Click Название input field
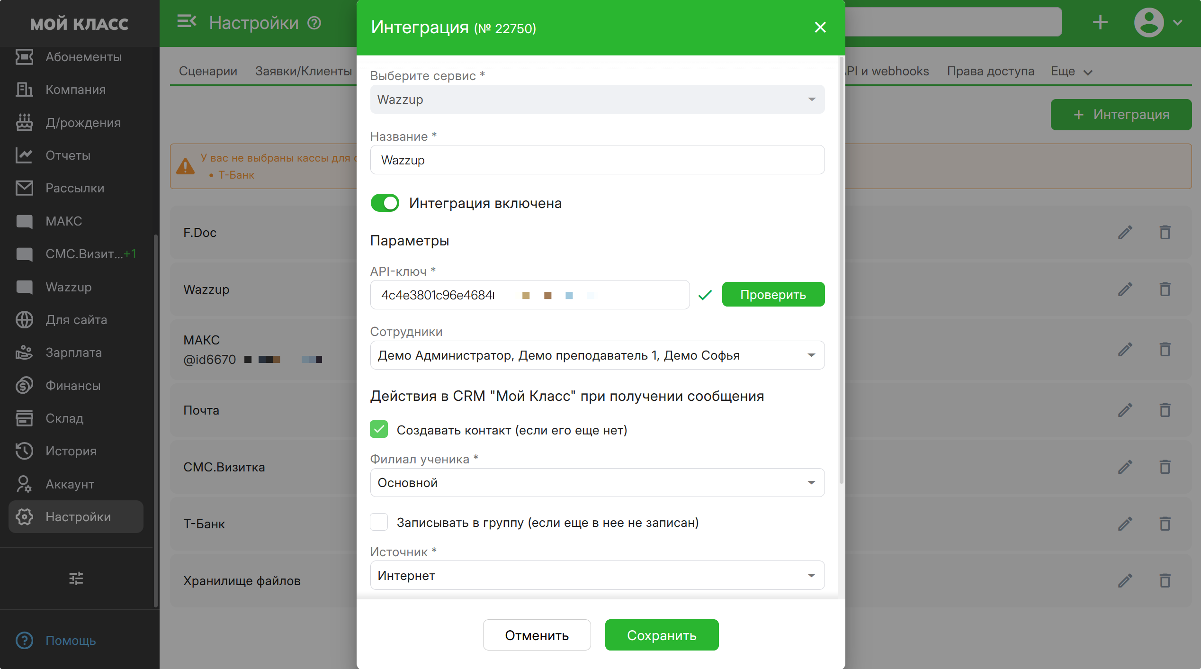The width and height of the screenshot is (1201, 669). pyautogui.click(x=597, y=160)
